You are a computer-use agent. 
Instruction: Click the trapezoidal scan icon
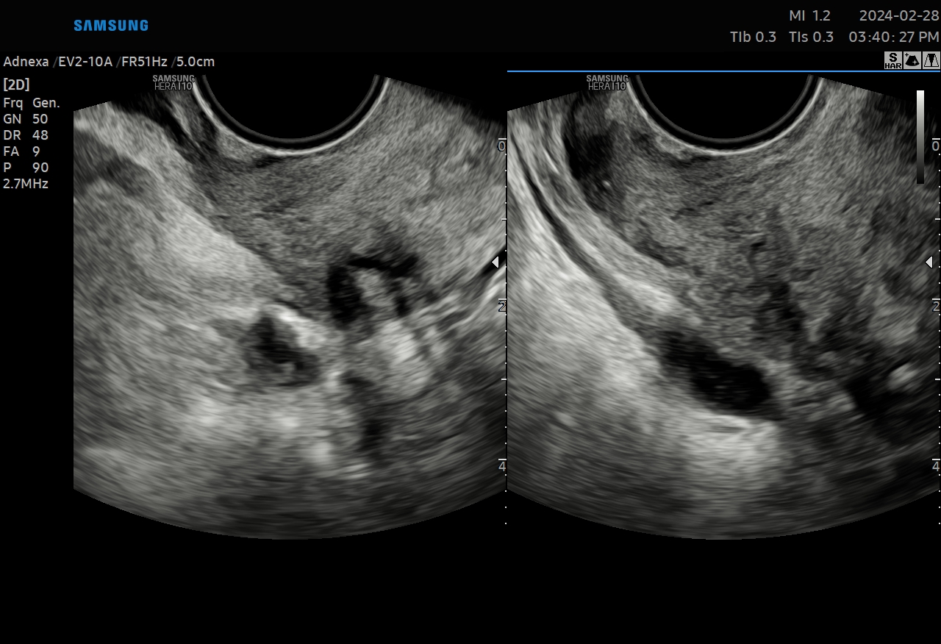931,60
